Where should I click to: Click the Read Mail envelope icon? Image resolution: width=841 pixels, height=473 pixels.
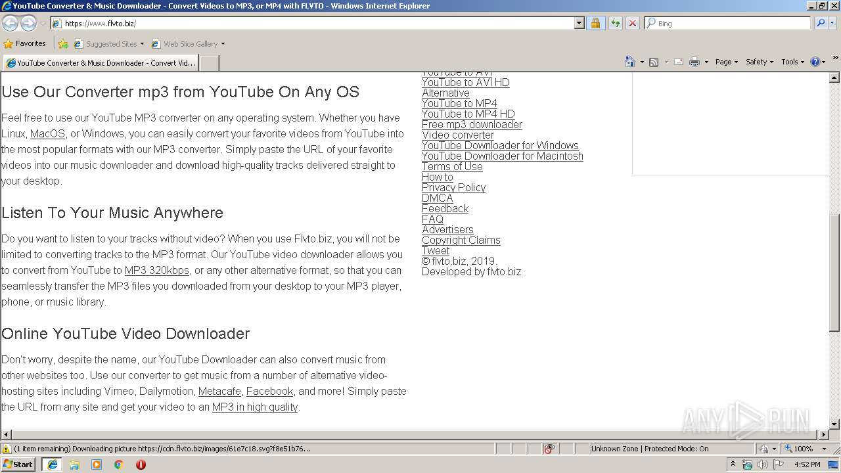(679, 62)
